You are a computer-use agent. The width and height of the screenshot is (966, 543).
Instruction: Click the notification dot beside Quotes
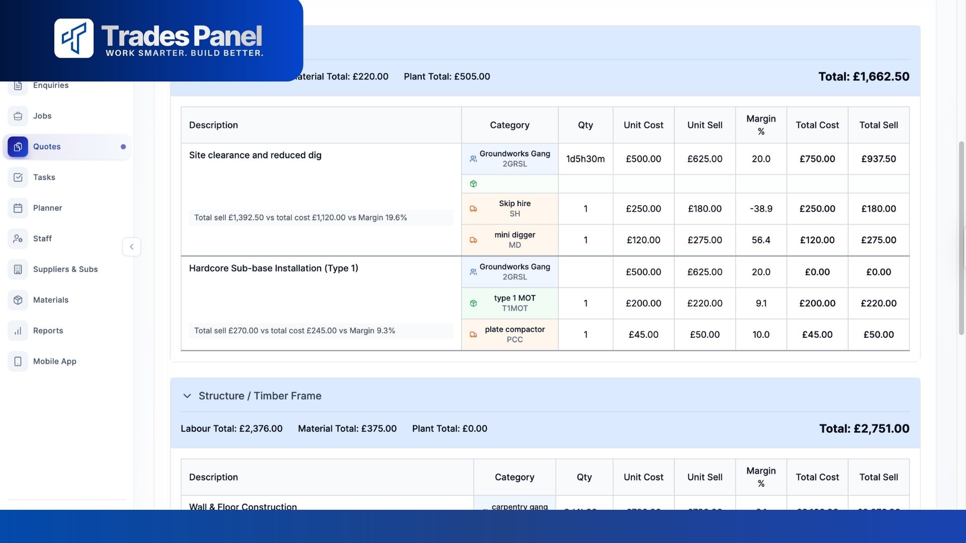click(x=123, y=147)
